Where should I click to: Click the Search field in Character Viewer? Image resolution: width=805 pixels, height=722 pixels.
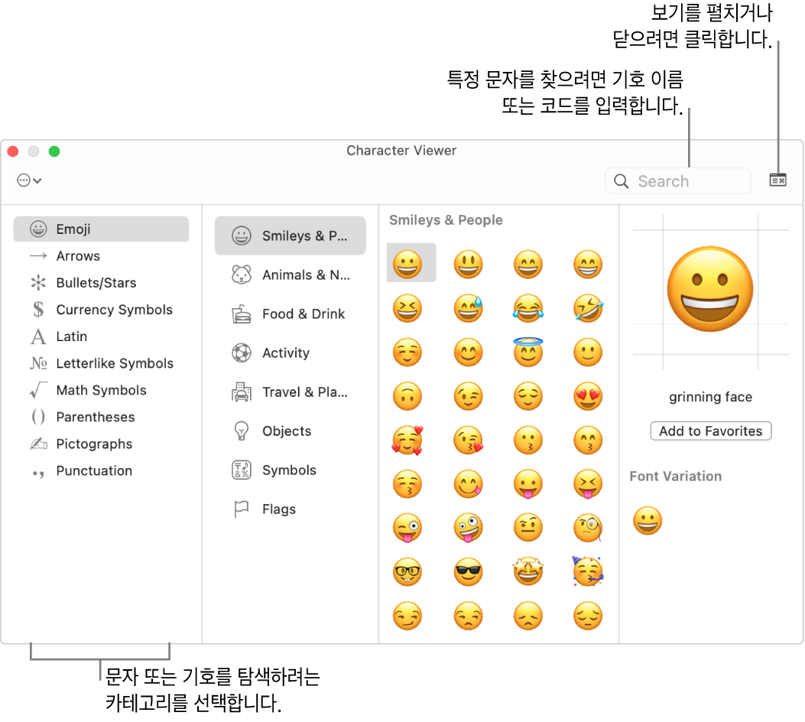click(x=677, y=180)
